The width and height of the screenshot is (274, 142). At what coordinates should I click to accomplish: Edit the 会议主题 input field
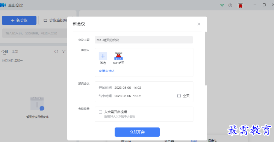click(144, 40)
